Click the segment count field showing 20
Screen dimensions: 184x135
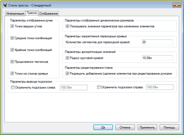pos(157,42)
